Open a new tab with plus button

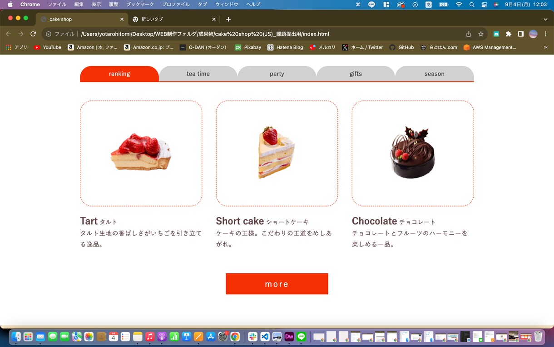pos(228,19)
